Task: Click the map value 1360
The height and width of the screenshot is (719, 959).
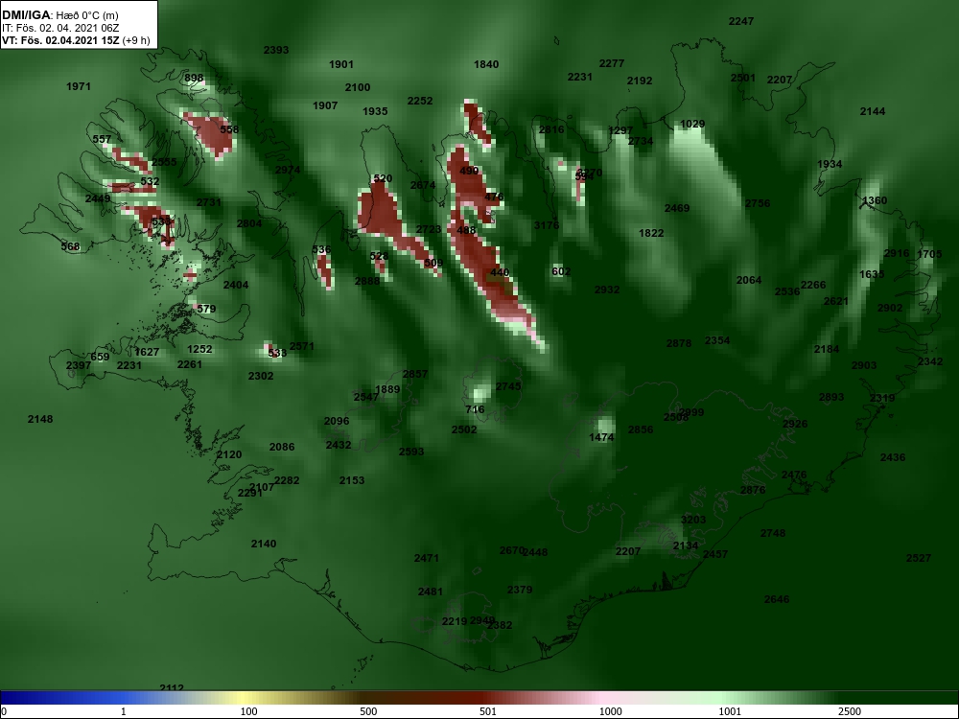Action: [875, 200]
